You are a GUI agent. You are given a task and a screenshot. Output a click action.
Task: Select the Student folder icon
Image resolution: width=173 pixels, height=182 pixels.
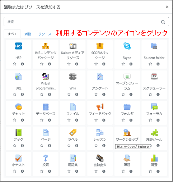[x=154, y=46]
